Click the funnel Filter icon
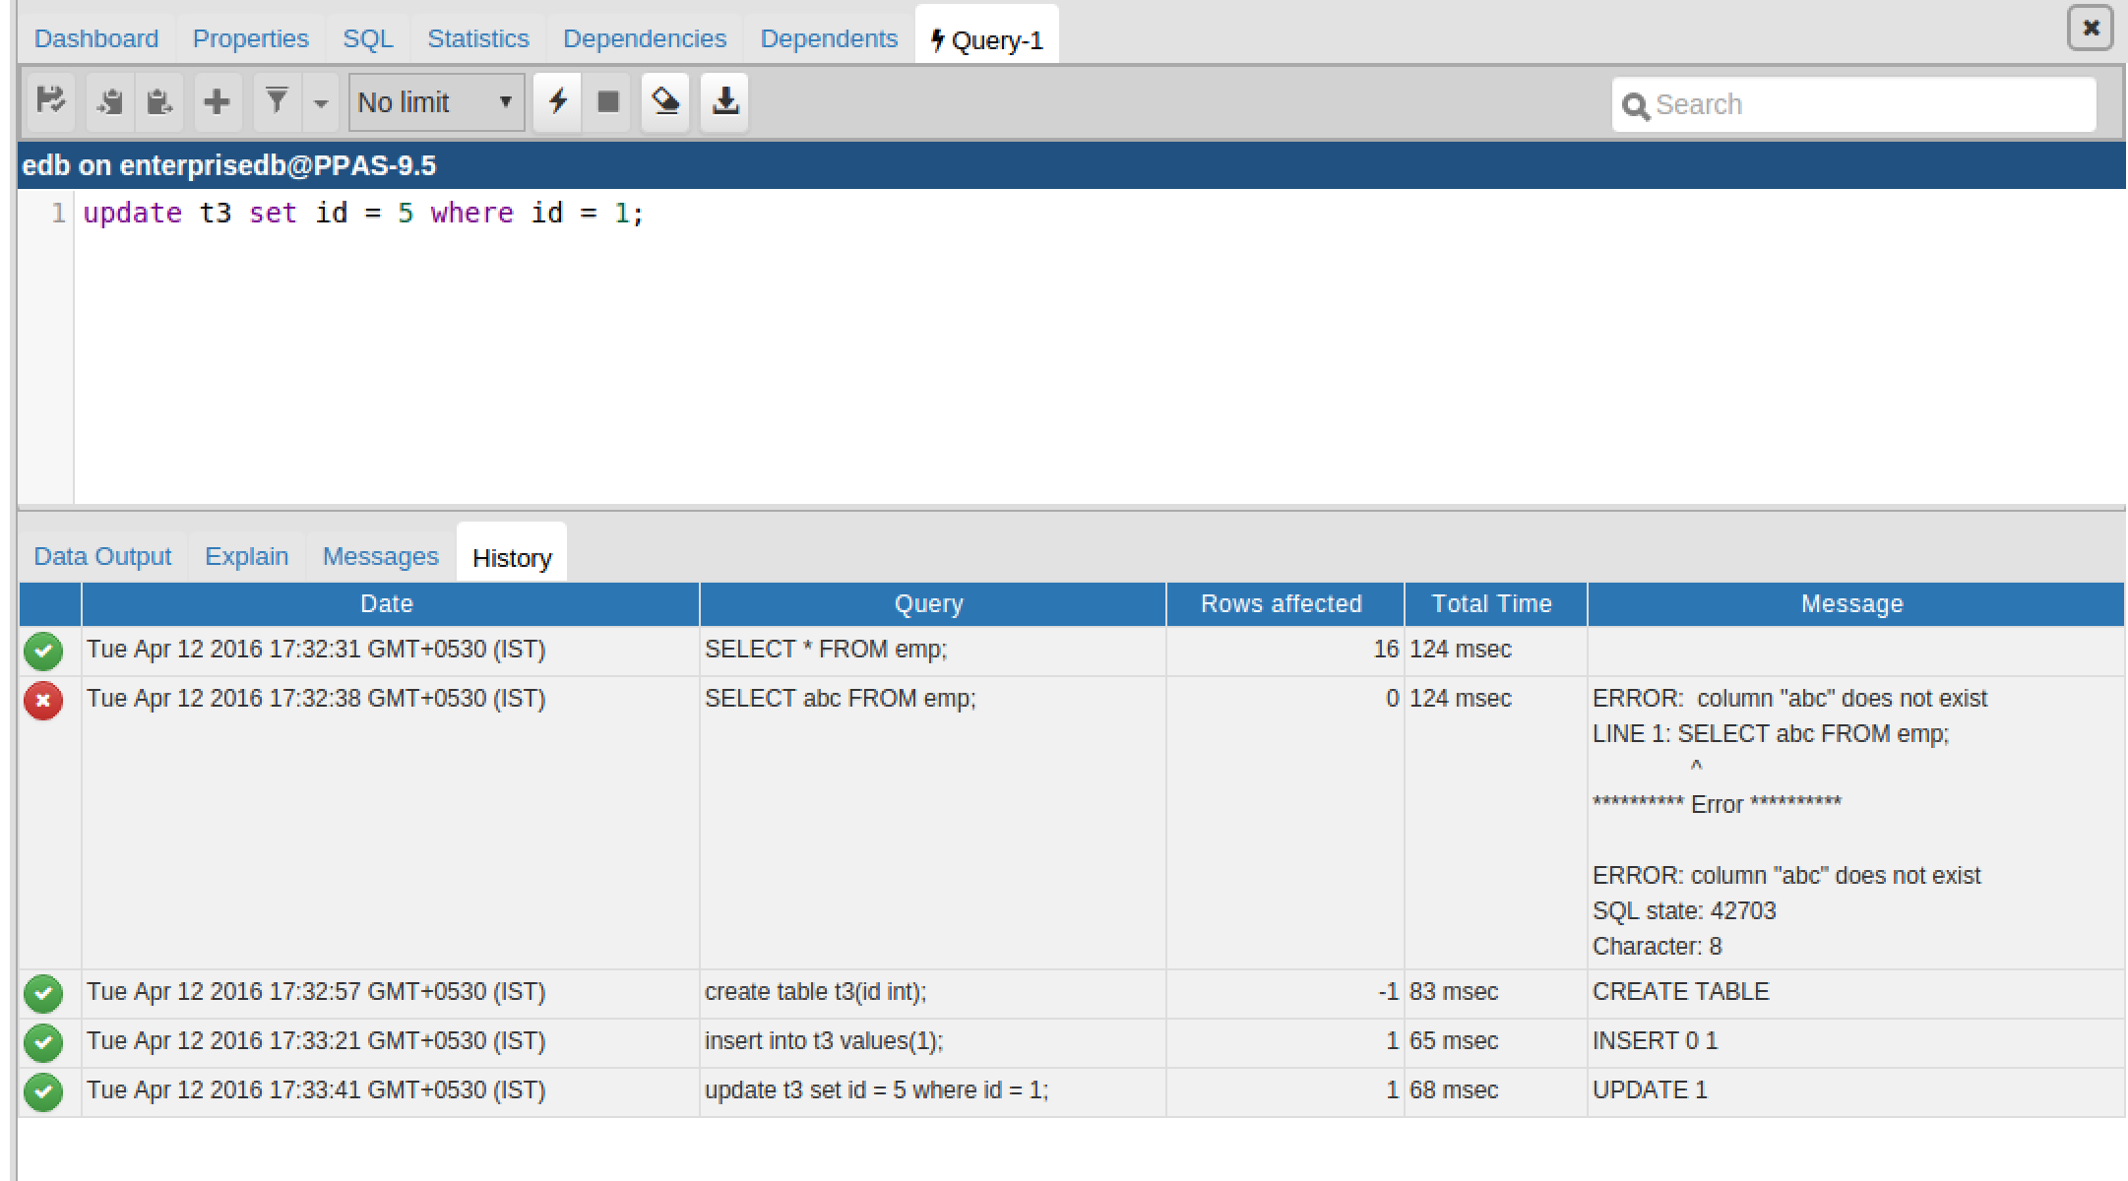The height and width of the screenshot is (1181, 2128). coord(277,101)
